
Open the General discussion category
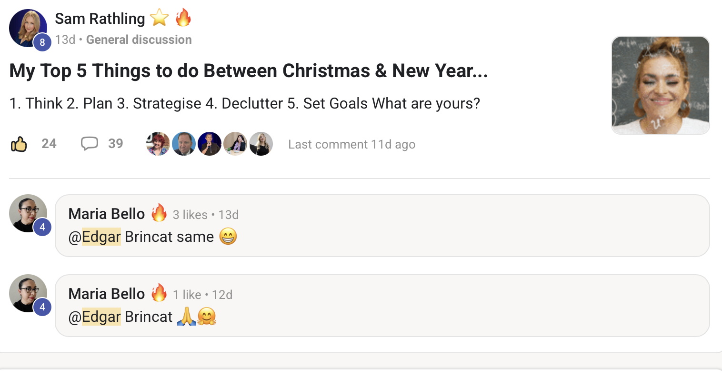click(139, 40)
